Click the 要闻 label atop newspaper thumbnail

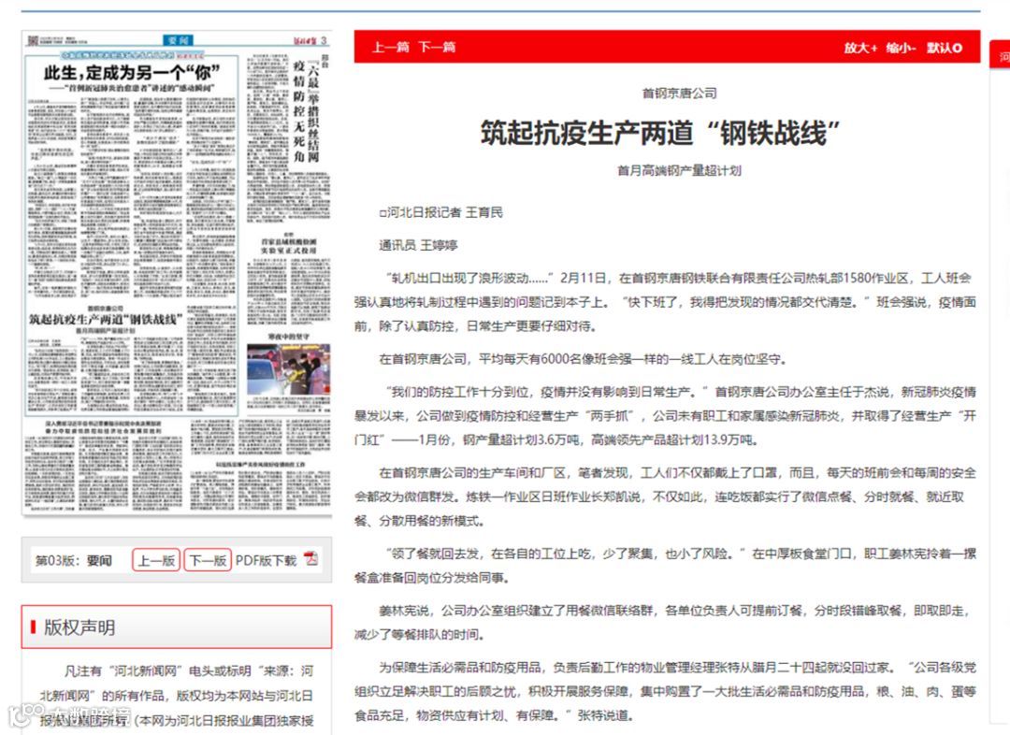pos(178,40)
